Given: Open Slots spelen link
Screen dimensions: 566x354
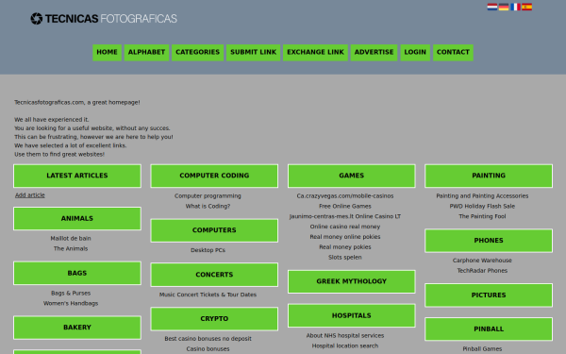Looking at the screenshot, I should click(345, 257).
